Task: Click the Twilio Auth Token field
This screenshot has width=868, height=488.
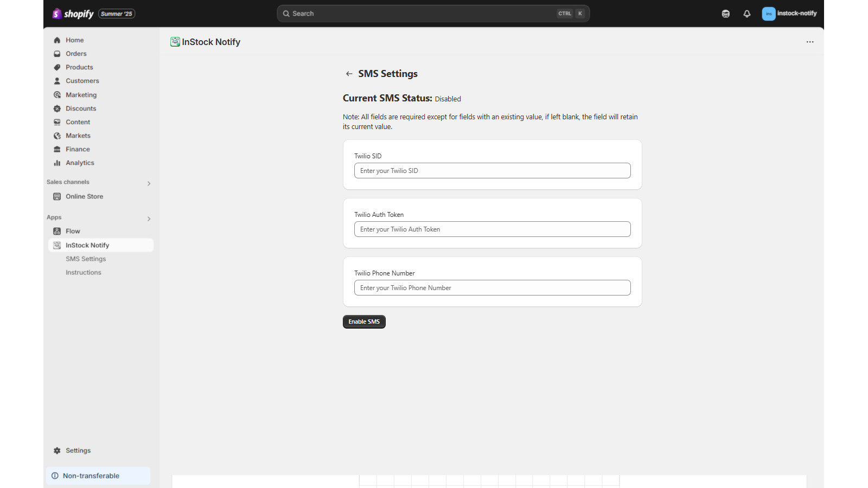Action: click(493, 229)
